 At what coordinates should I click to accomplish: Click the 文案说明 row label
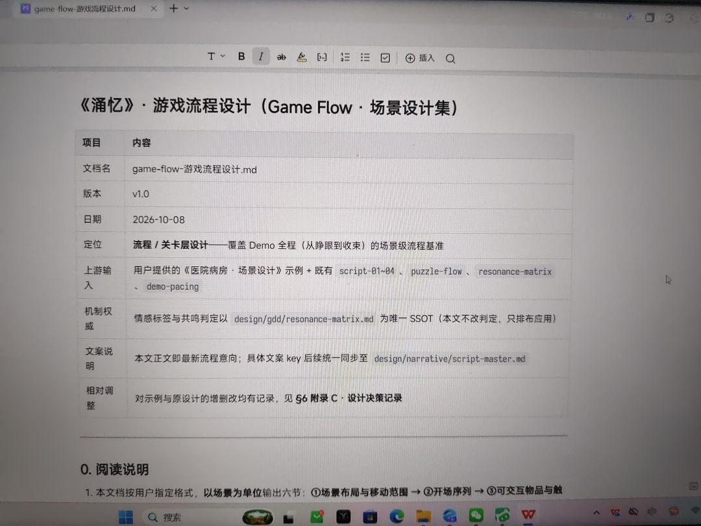point(99,358)
